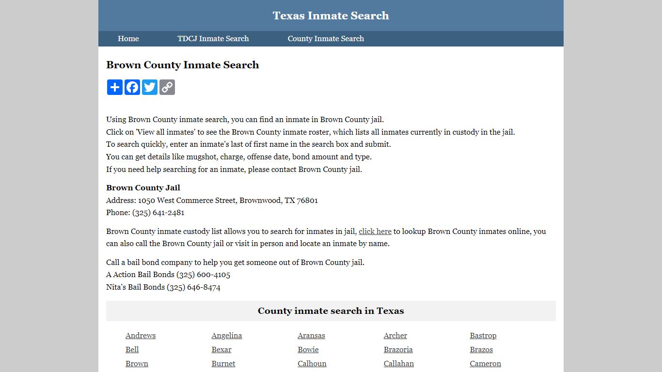Select the 'Call a bail bond company' line
Screen dimensions: 662x372
click(x=235, y=263)
